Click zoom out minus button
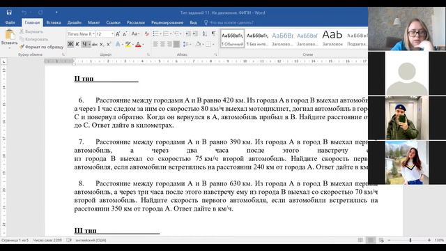This screenshot has width=446, height=251. (x=390, y=240)
